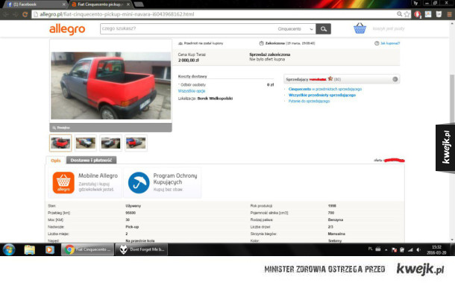Select the fourth car thumbnail

point(136,143)
